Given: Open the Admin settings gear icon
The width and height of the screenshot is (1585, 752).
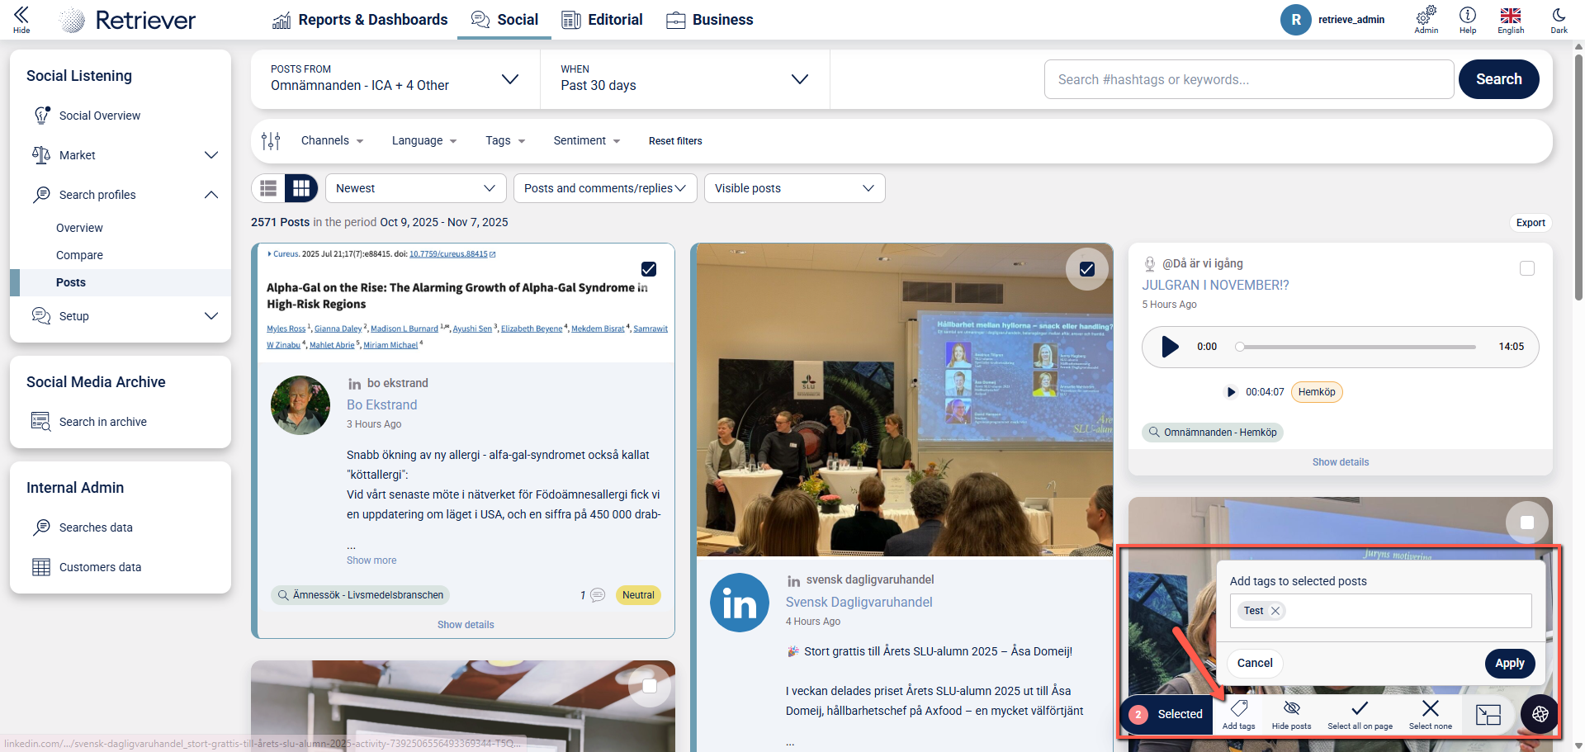Looking at the screenshot, I should click(x=1426, y=19).
